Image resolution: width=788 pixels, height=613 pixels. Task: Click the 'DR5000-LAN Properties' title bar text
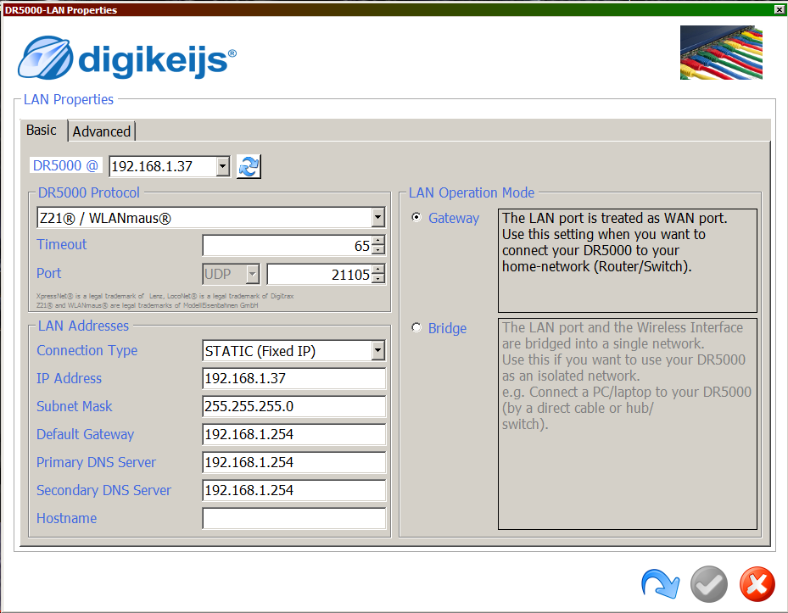click(x=61, y=10)
